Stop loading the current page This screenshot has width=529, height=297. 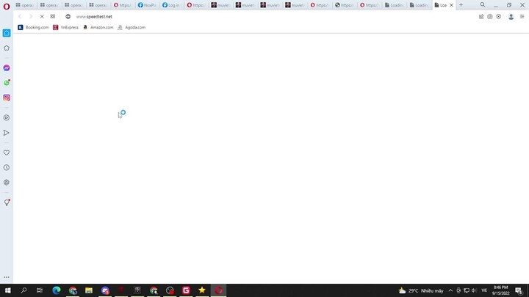[41, 16]
